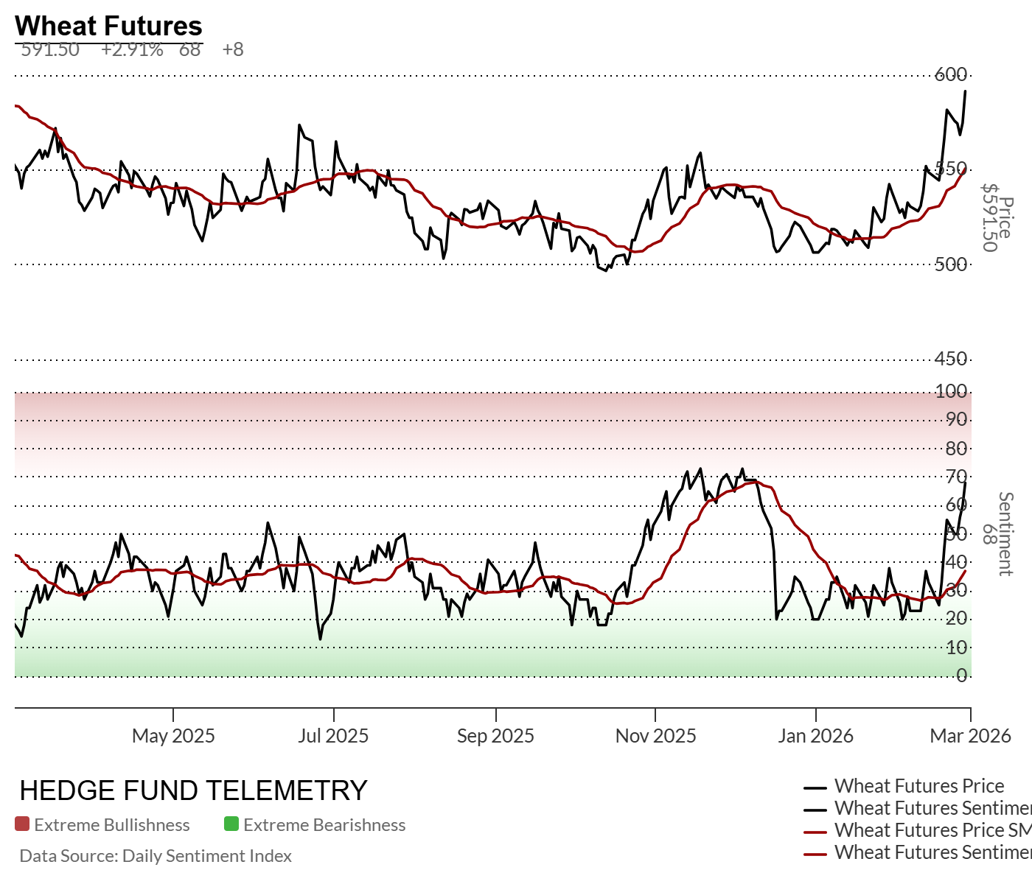Click the red Extreme Bullishness legend swatch

click(22, 824)
